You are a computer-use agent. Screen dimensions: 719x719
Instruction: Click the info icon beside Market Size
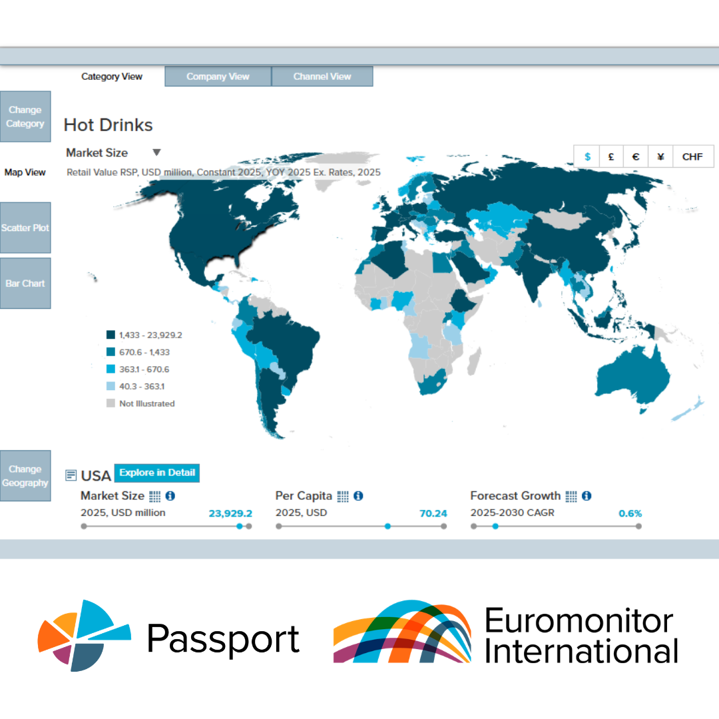170,496
